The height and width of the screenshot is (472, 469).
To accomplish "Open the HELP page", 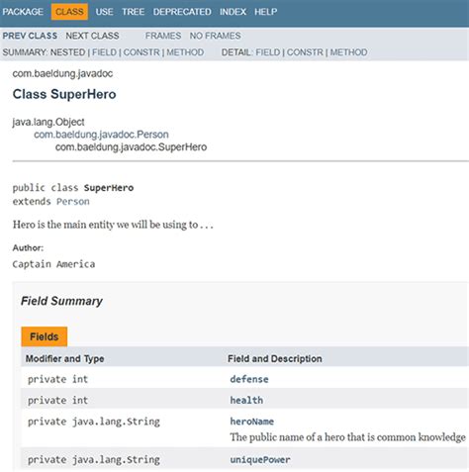I will [265, 12].
